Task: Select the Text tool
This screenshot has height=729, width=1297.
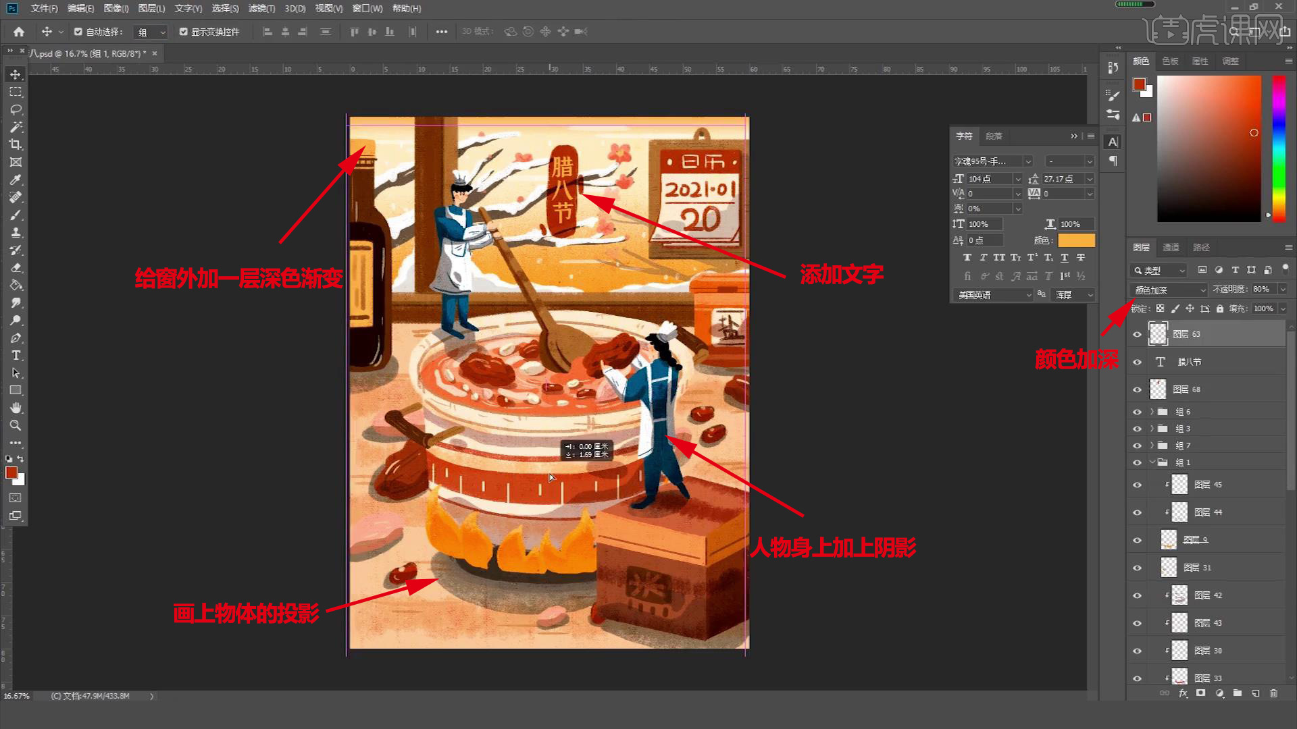Action: click(15, 355)
